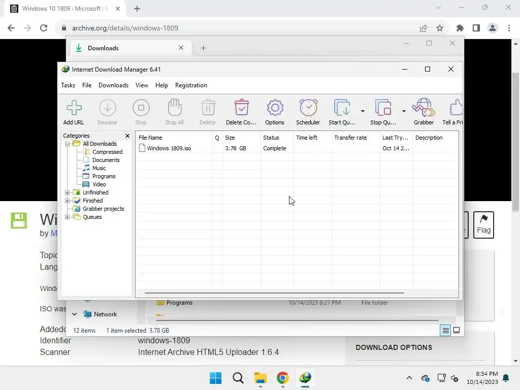
Task: Open the Help menu
Action: (x=161, y=85)
